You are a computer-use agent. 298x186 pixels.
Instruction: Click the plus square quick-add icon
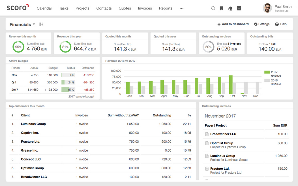239,8
